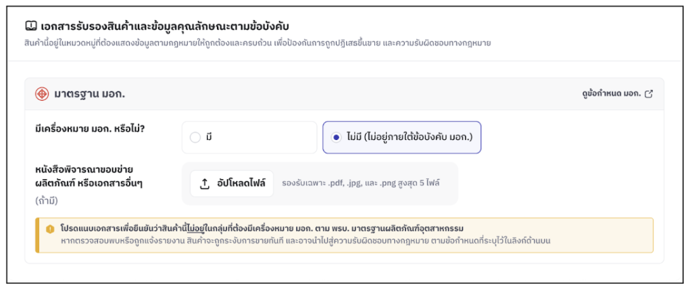Click the supported file types hint text
692x290 pixels.
coord(361,184)
